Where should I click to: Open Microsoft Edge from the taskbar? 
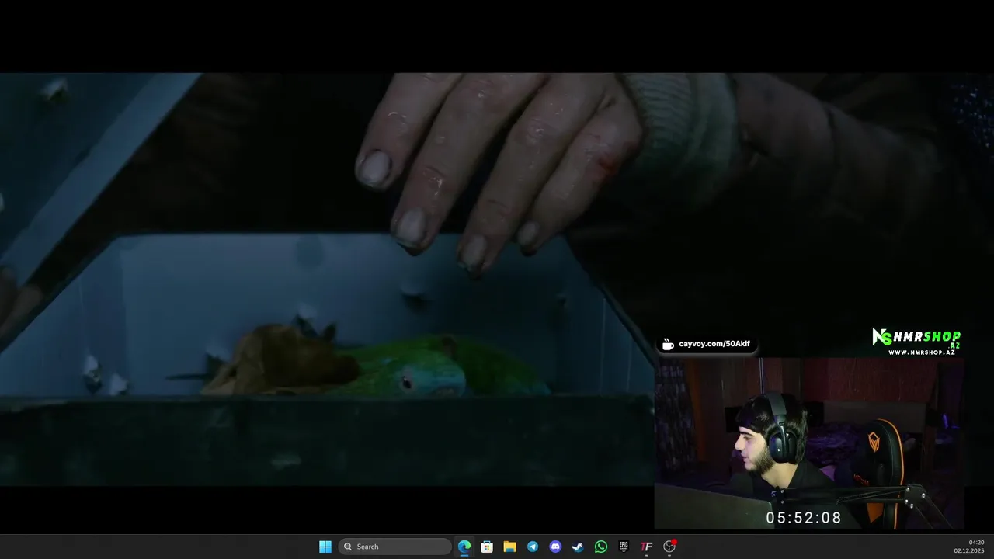(464, 547)
